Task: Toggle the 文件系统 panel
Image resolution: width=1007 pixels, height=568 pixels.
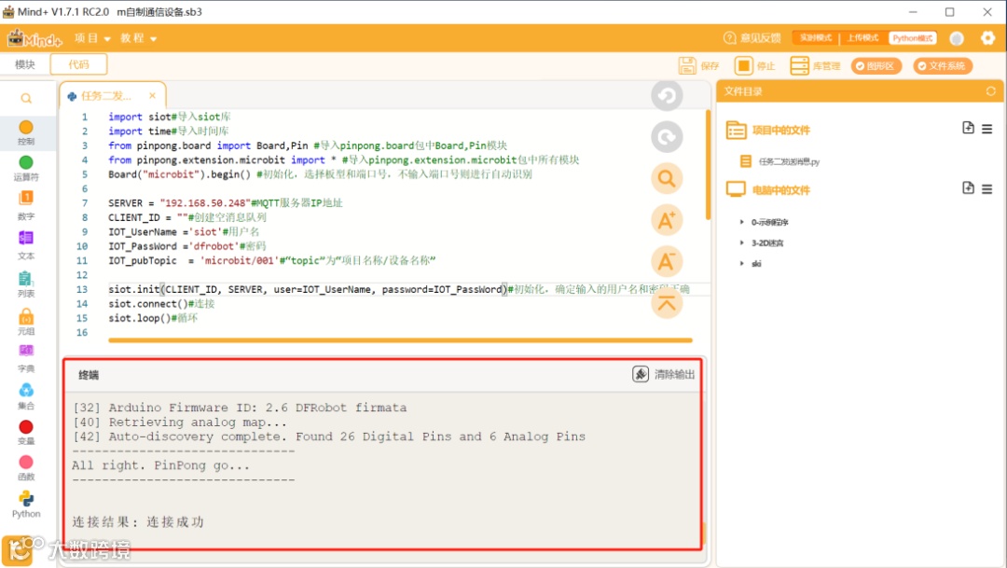Action: click(943, 65)
